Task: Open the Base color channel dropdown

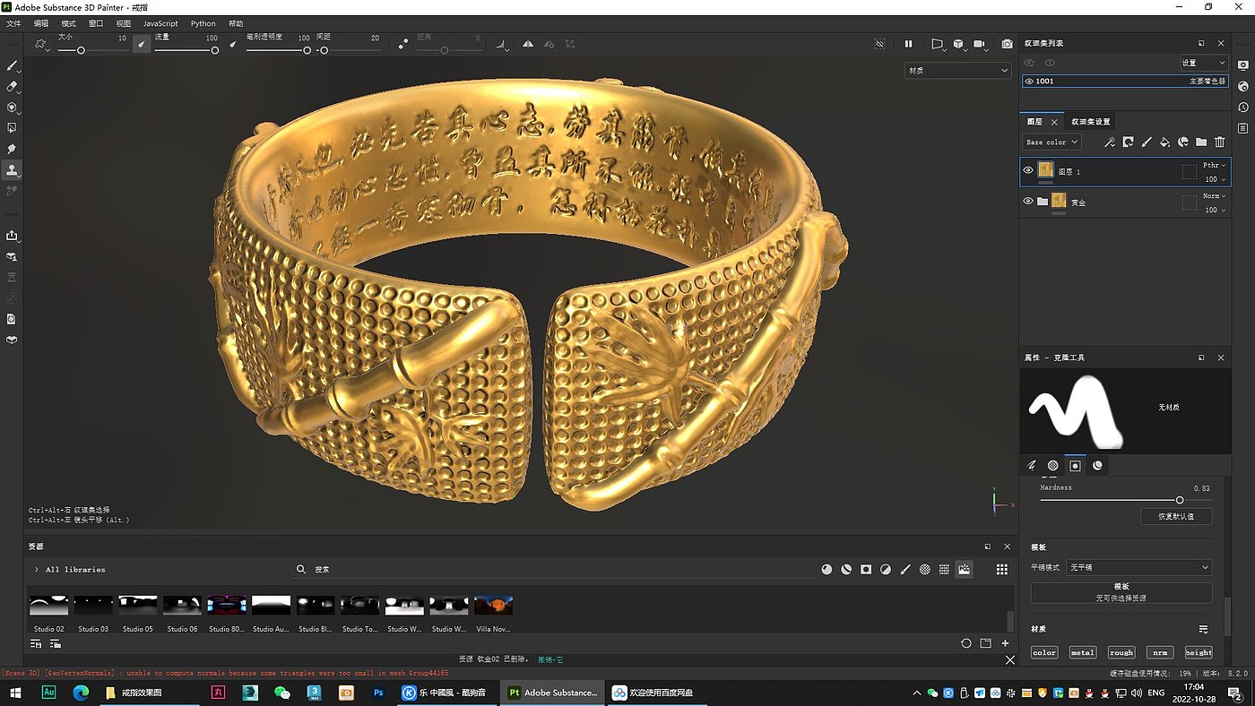Action: pos(1052,142)
